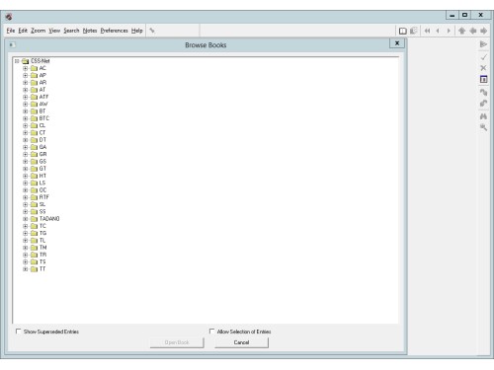Click the rewind double-arrow toolbar icon
The height and width of the screenshot is (370, 494).
coord(427,31)
